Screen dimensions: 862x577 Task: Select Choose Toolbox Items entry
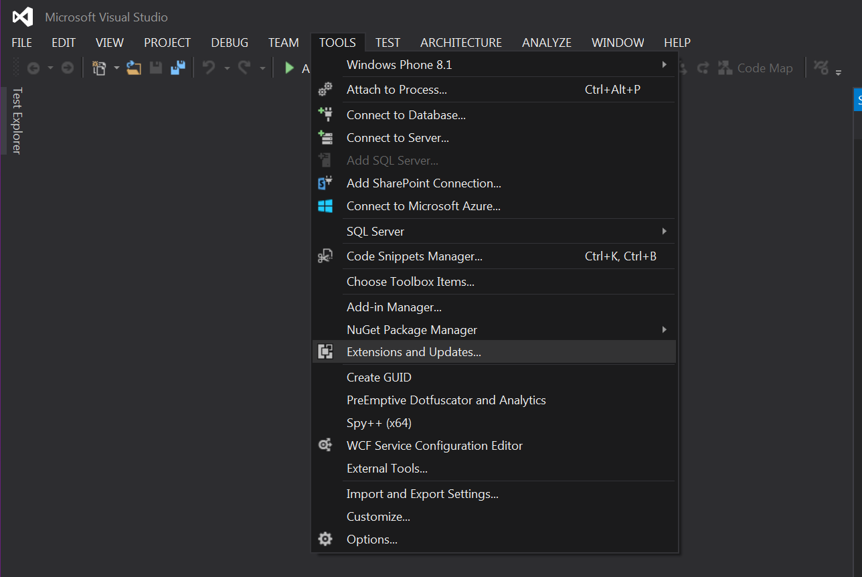(494, 281)
